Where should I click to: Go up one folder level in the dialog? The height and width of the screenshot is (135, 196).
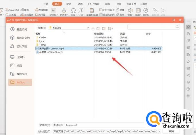98,29
